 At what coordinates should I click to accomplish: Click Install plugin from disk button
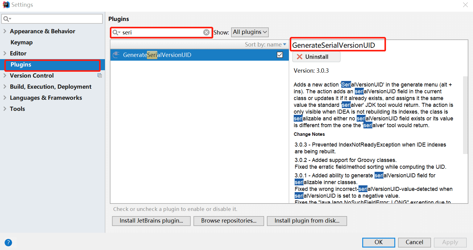pyautogui.click(x=307, y=221)
